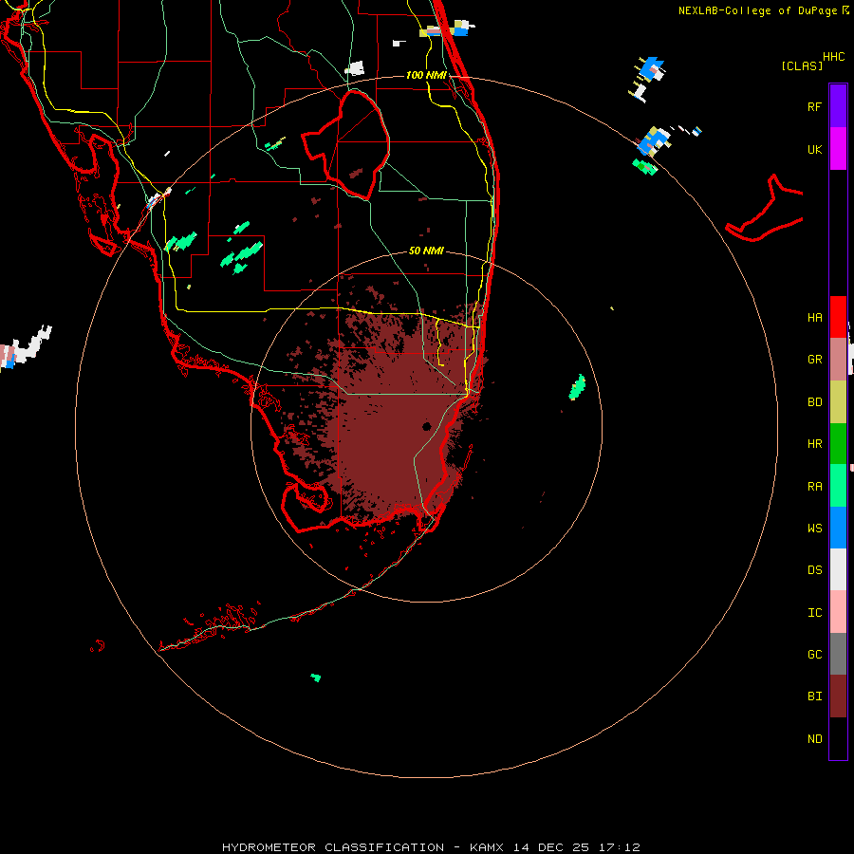Click the "HHC" product code text
Viewport: 854px width, 854px height.
point(833,57)
